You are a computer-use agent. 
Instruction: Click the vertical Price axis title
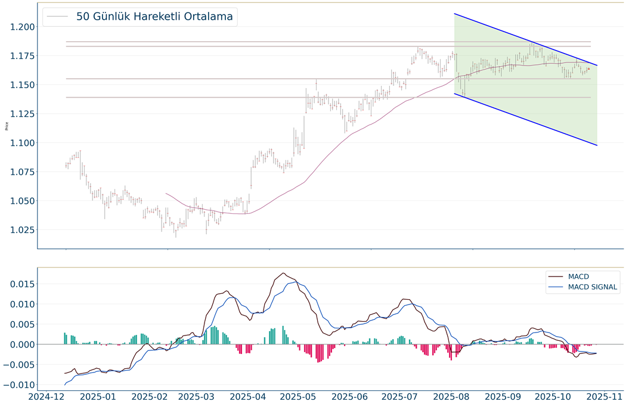(x=7, y=126)
